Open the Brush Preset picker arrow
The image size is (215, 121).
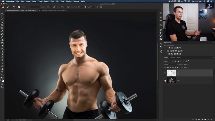click(16, 7)
